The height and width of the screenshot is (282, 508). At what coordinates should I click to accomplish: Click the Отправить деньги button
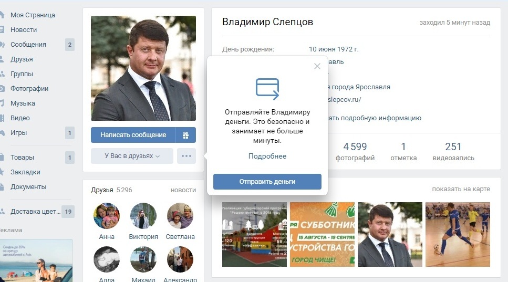pos(267,182)
